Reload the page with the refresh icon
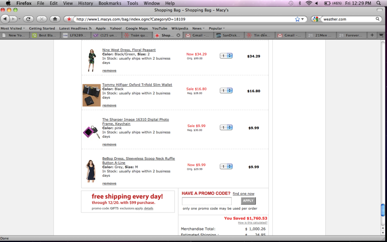This screenshot has width=387, height=242. (28, 19)
